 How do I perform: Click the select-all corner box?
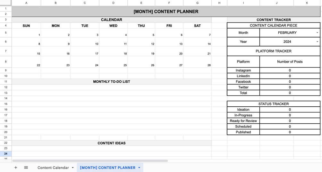(x=6, y=3)
